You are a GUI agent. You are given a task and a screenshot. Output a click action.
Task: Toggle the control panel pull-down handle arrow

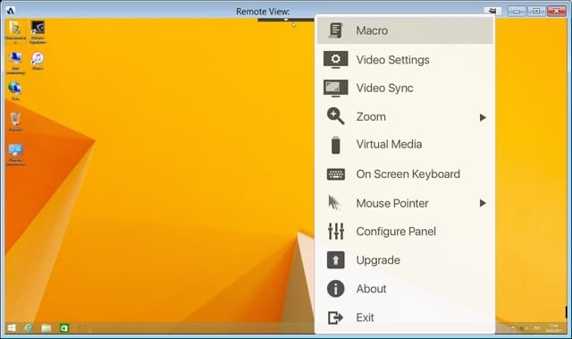pyautogui.click(x=286, y=20)
